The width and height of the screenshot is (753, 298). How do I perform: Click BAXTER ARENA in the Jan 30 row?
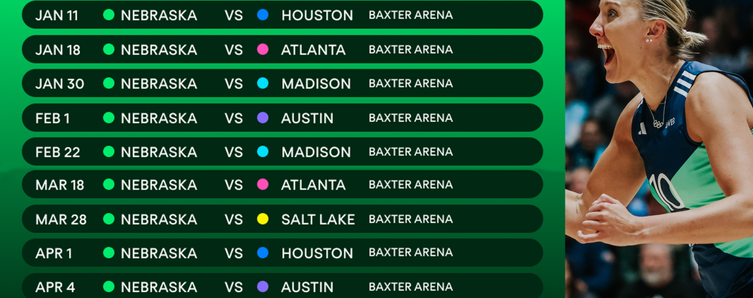coord(411,84)
